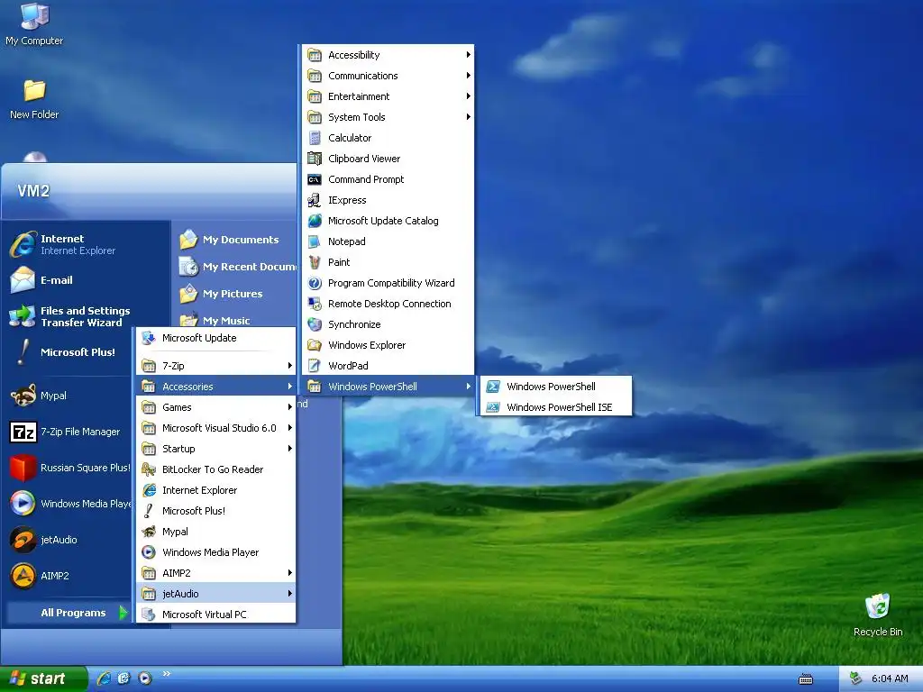This screenshot has width=923, height=692.
Task: Open Remote Desktop Connection
Action: (x=388, y=304)
